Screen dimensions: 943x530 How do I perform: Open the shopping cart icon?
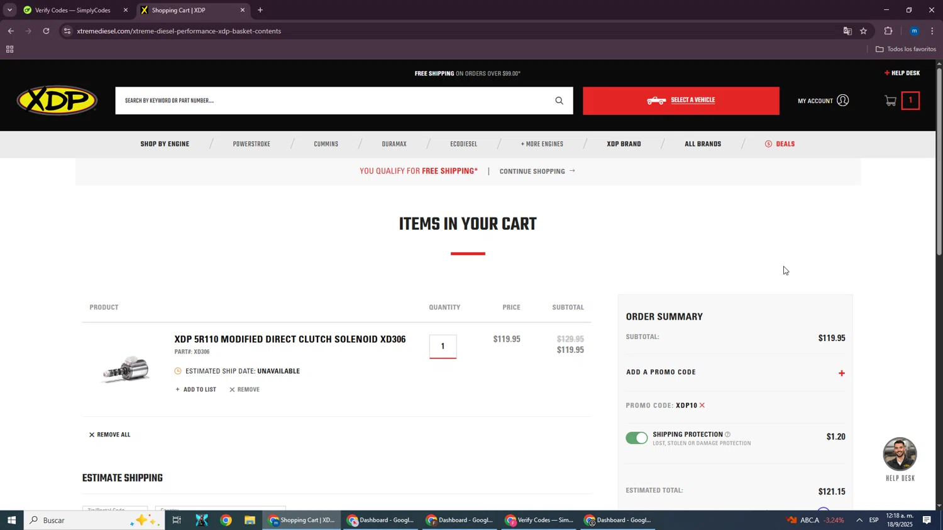[x=890, y=100]
